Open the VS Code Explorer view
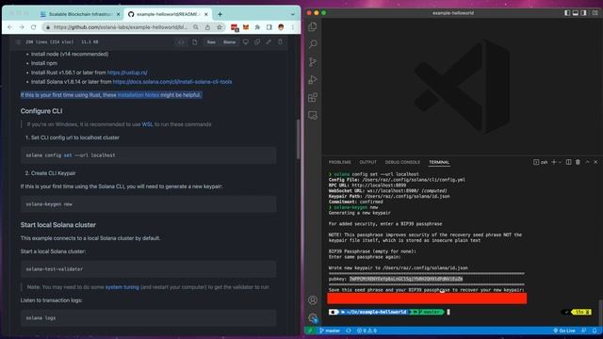The width and height of the screenshot is (603, 339). pos(313,26)
